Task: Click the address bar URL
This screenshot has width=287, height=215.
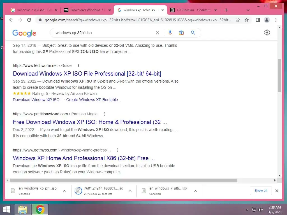Action: point(138,20)
